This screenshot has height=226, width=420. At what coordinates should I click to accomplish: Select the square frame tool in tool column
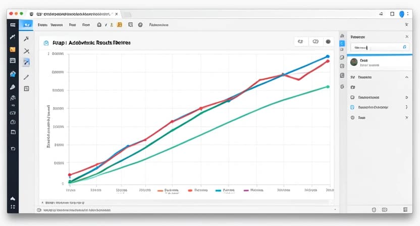(x=27, y=89)
